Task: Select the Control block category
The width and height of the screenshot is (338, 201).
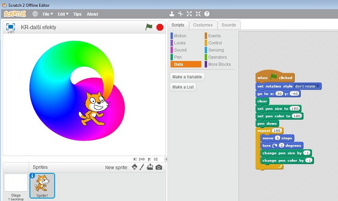Action: (x=219, y=43)
